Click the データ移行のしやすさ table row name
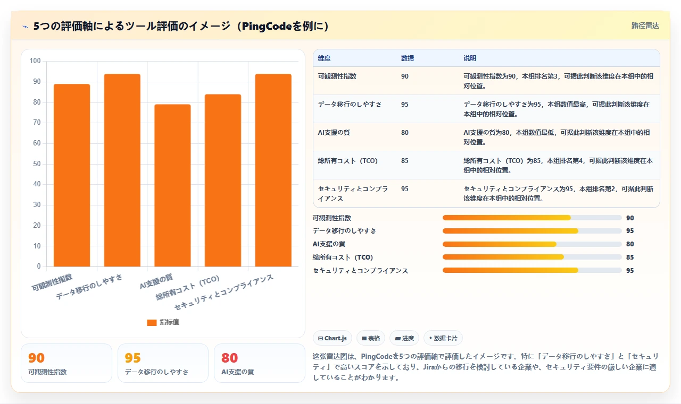681x404 pixels. 350,105
